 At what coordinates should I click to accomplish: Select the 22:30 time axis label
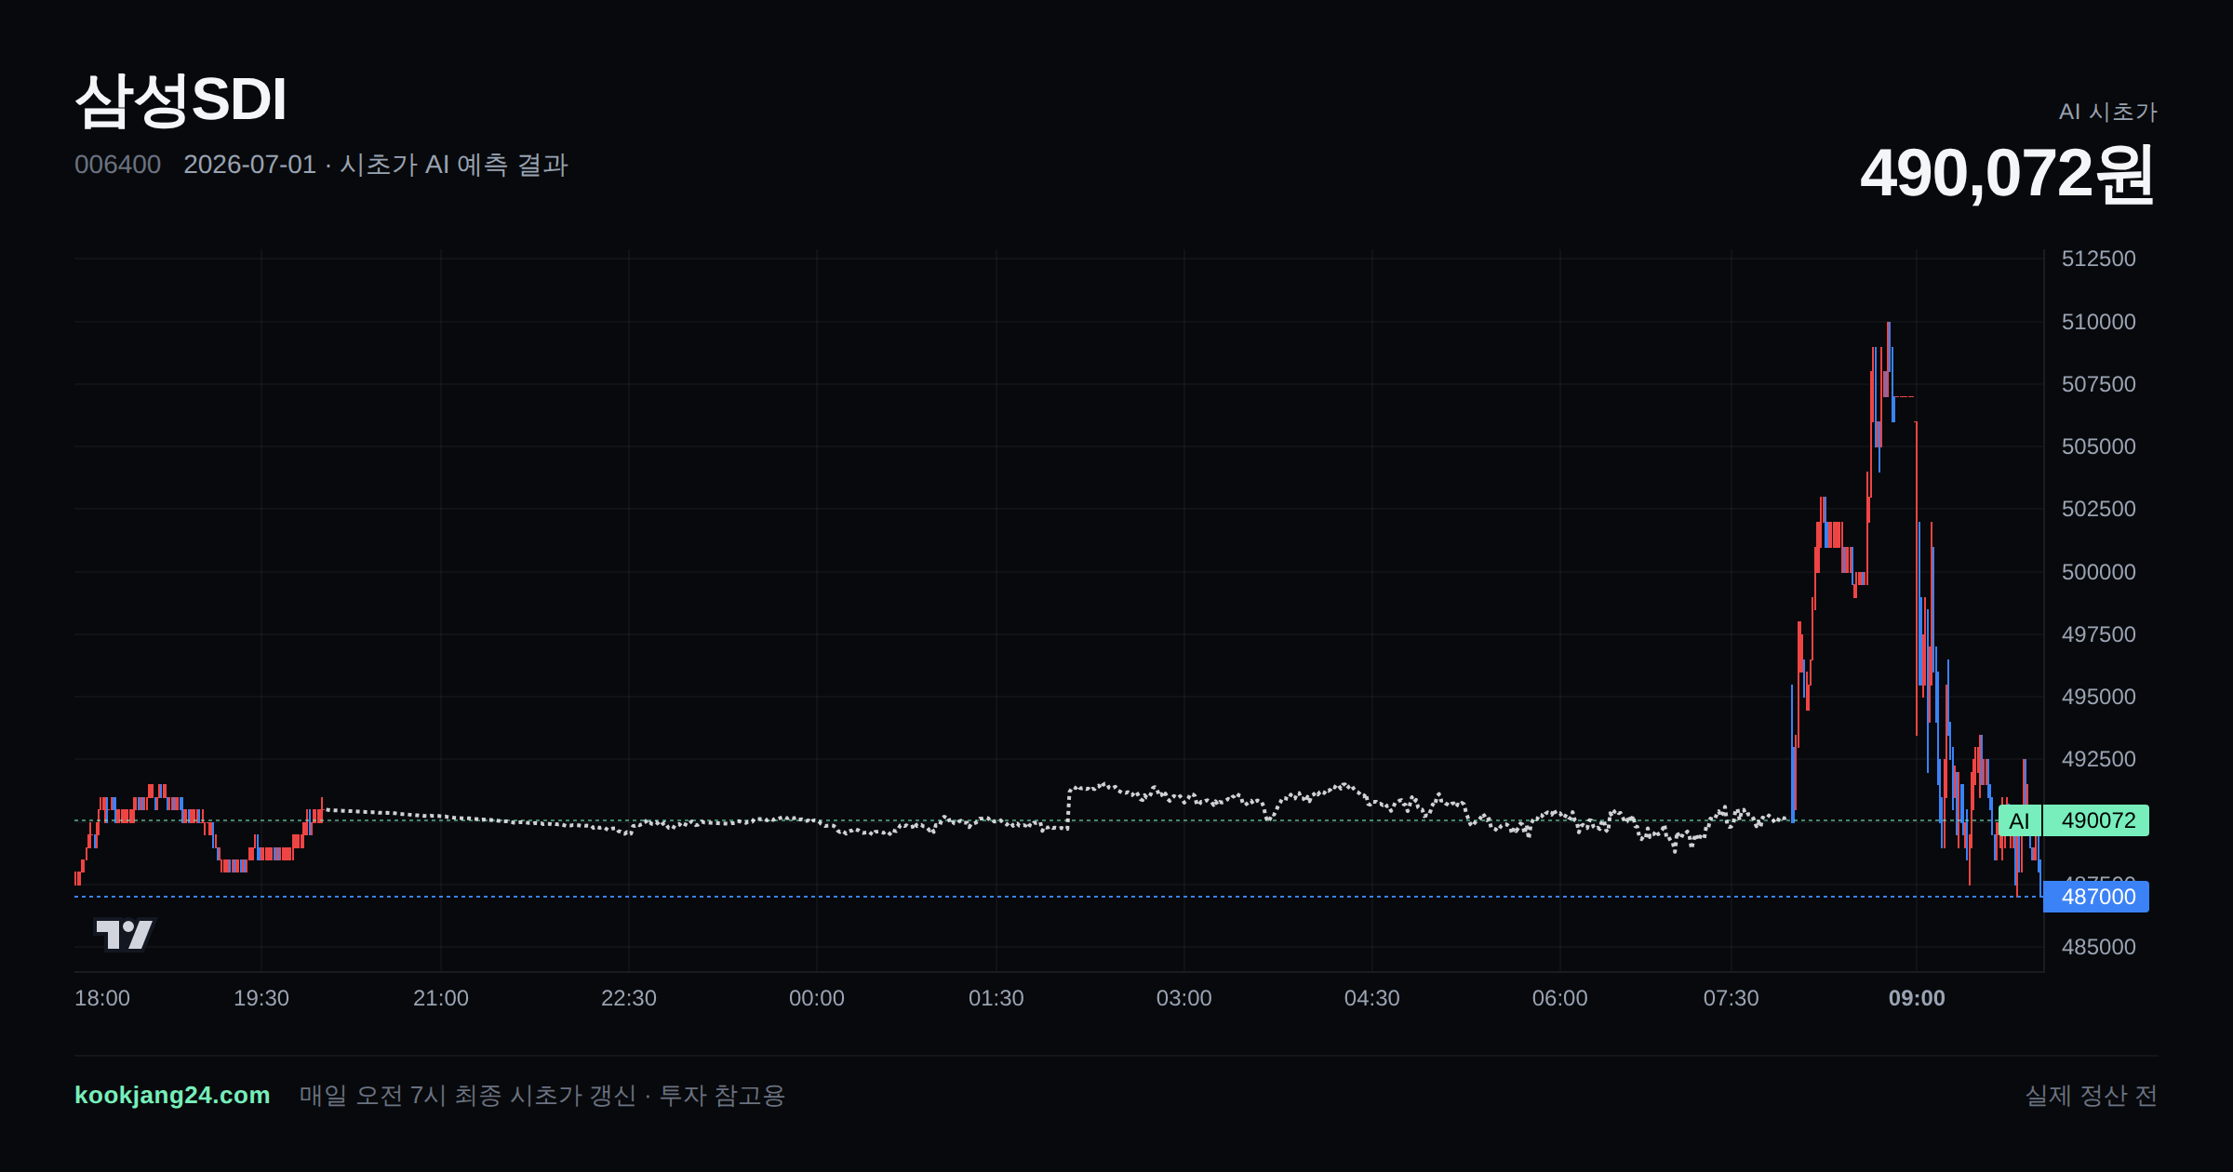[x=629, y=998]
